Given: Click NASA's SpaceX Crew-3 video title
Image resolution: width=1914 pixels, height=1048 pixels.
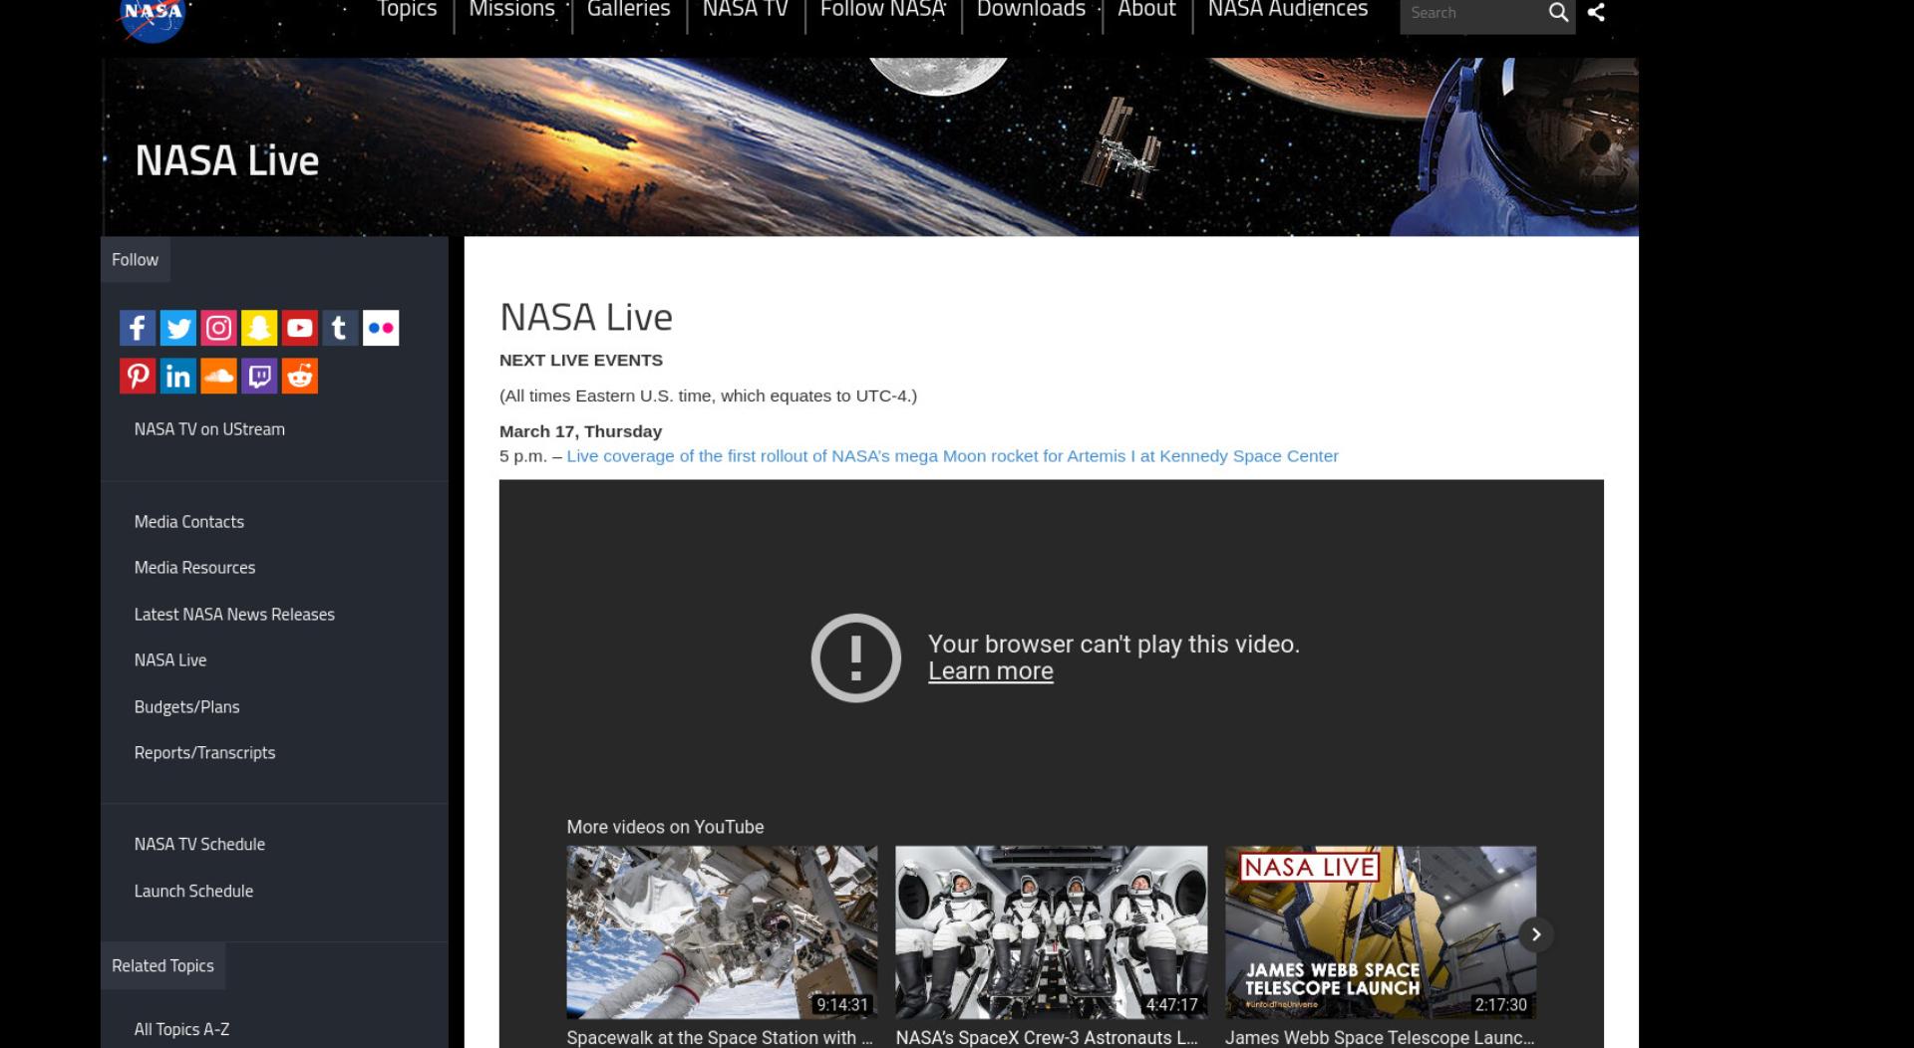Looking at the screenshot, I should (1047, 1037).
